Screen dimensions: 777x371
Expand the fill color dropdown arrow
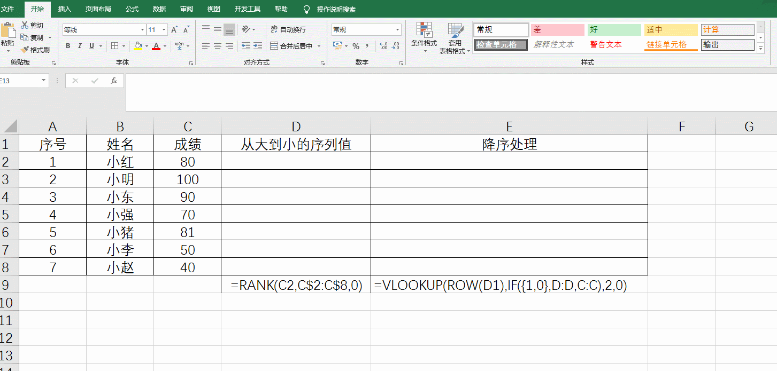pos(147,46)
